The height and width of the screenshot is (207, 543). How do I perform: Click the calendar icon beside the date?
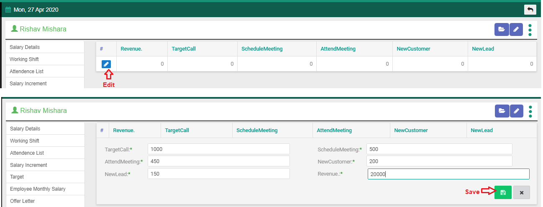tap(8, 10)
